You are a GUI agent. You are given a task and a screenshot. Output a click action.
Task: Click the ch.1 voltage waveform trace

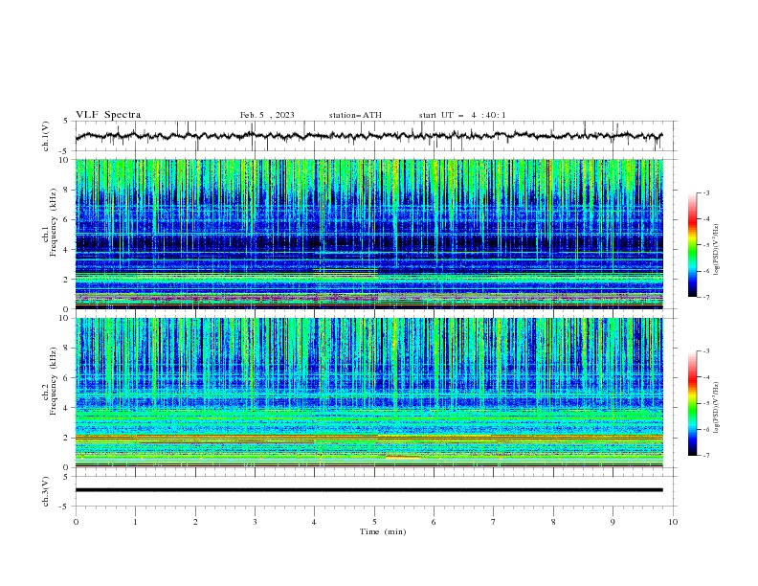tap(368, 136)
